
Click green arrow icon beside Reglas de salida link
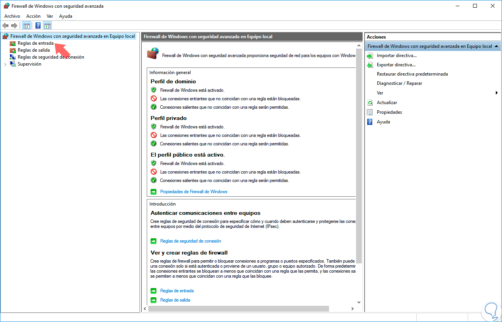tap(153, 300)
